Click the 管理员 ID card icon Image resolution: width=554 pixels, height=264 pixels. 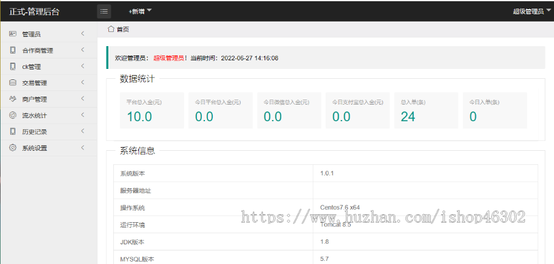pos(13,34)
